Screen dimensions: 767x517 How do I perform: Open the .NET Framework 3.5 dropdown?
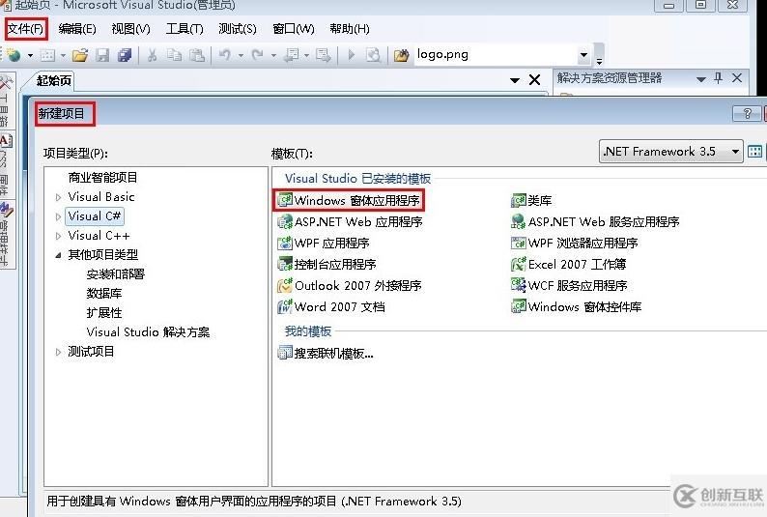[735, 152]
